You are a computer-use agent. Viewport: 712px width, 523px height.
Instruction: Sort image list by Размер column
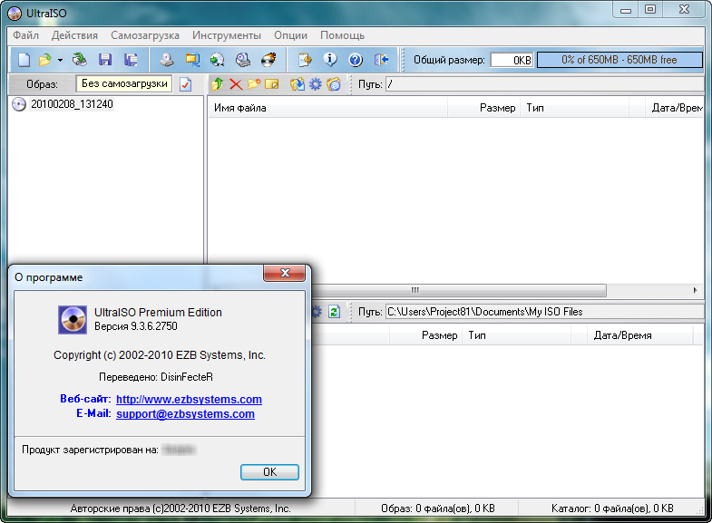point(484,108)
